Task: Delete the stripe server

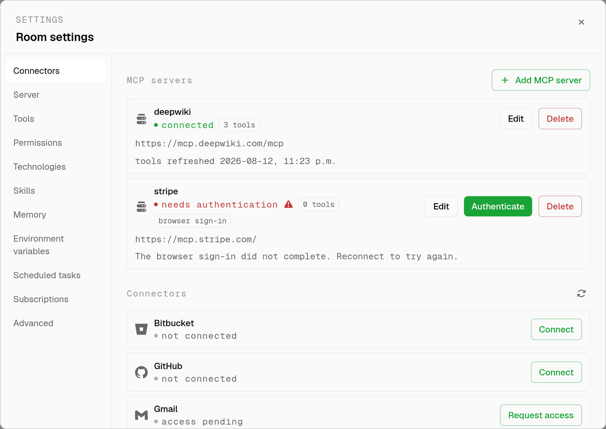Action: click(x=560, y=207)
